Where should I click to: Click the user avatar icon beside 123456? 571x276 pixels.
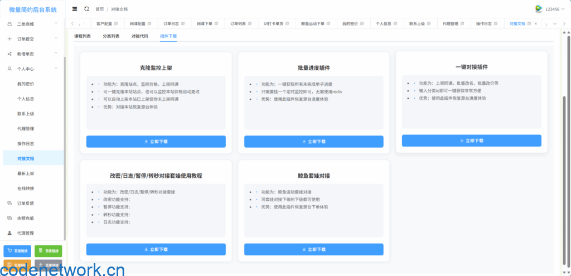(x=538, y=9)
